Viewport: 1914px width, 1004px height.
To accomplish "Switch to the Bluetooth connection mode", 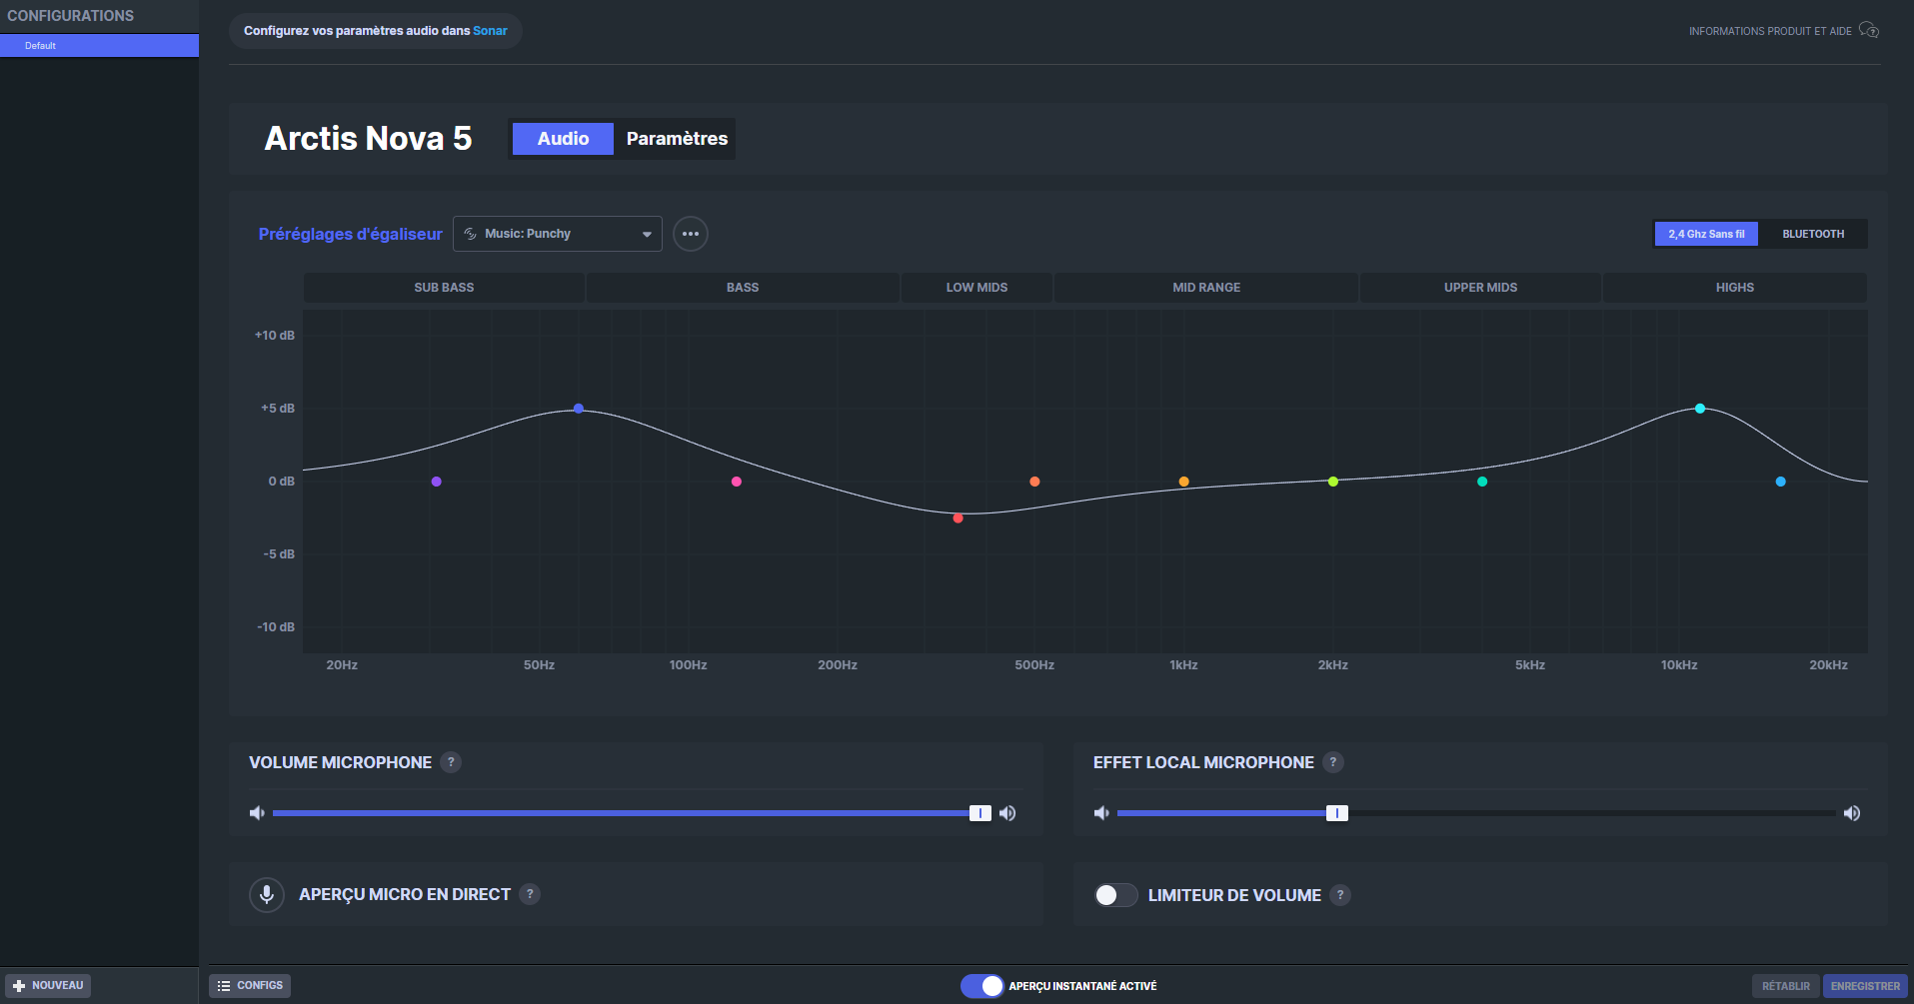I will click(x=1813, y=234).
